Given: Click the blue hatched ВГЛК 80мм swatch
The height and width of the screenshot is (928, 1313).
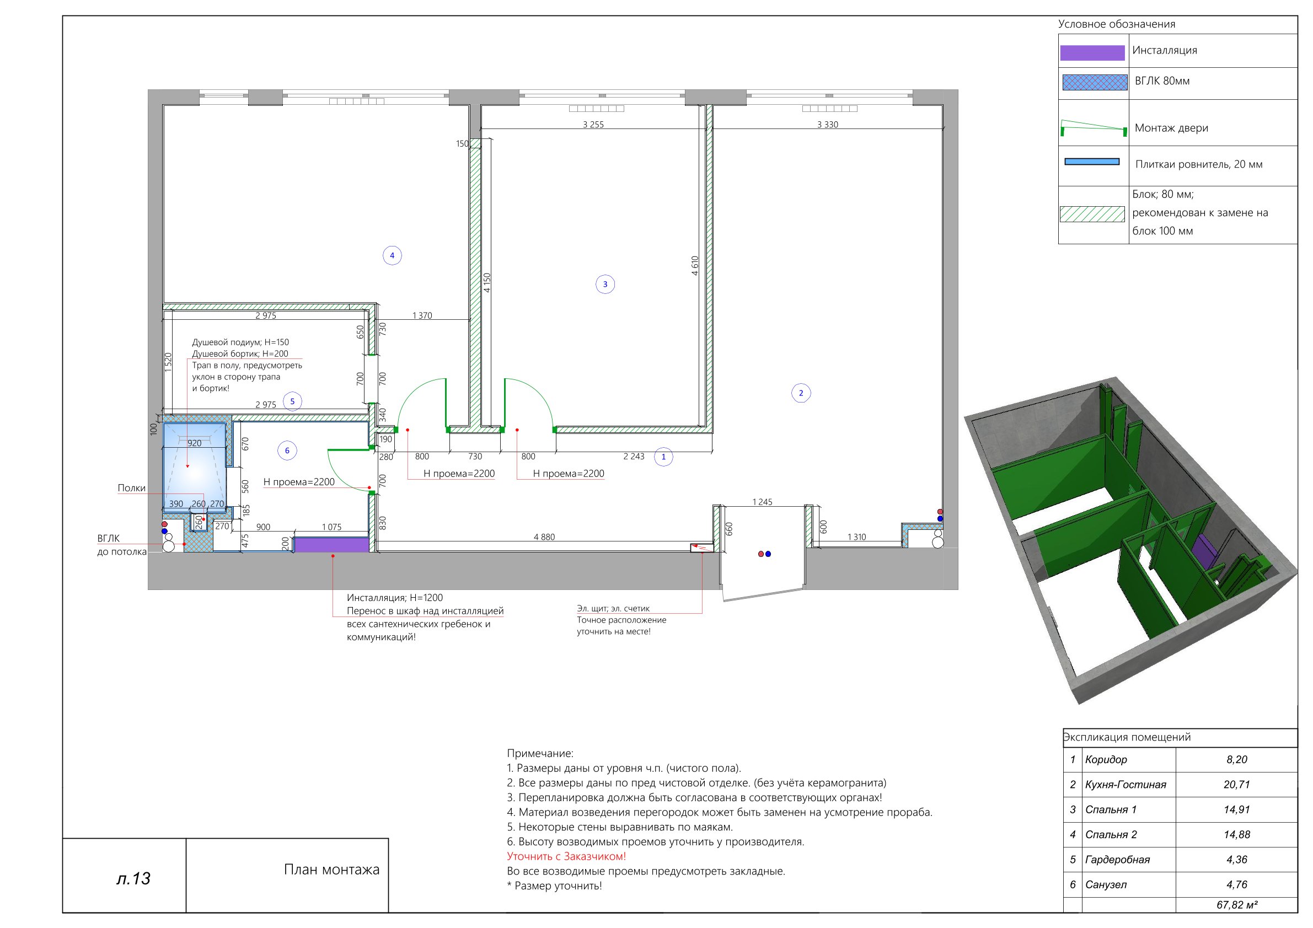Looking at the screenshot, I should (1095, 82).
